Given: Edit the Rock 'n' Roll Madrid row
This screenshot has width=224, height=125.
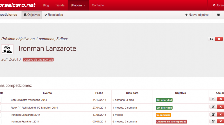Looking at the screenshot, I should pyautogui.click(x=213, y=107).
